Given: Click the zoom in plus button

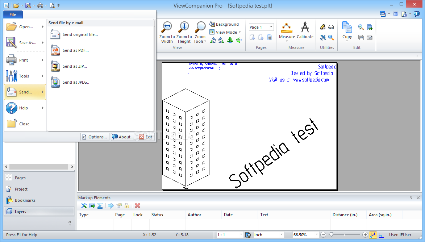Looking at the screenshot, I should click(365, 235).
